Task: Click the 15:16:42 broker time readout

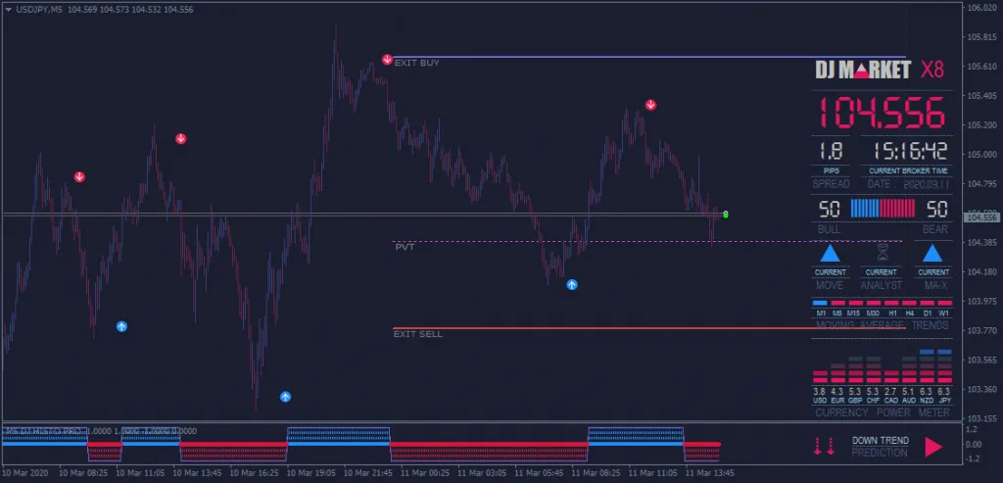Action: 910,152
